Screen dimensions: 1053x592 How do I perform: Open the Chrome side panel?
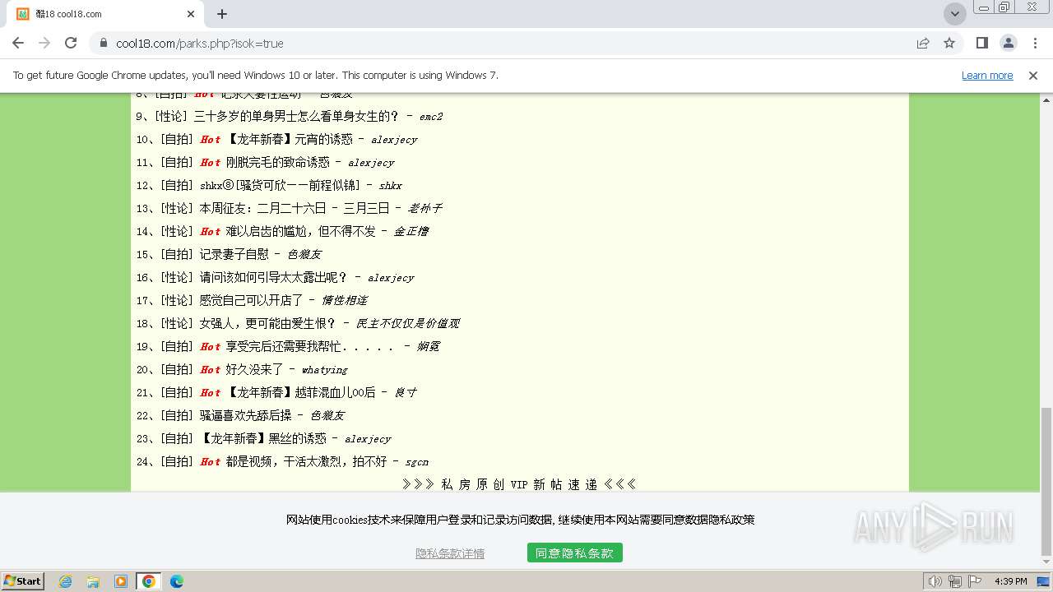[x=982, y=43]
